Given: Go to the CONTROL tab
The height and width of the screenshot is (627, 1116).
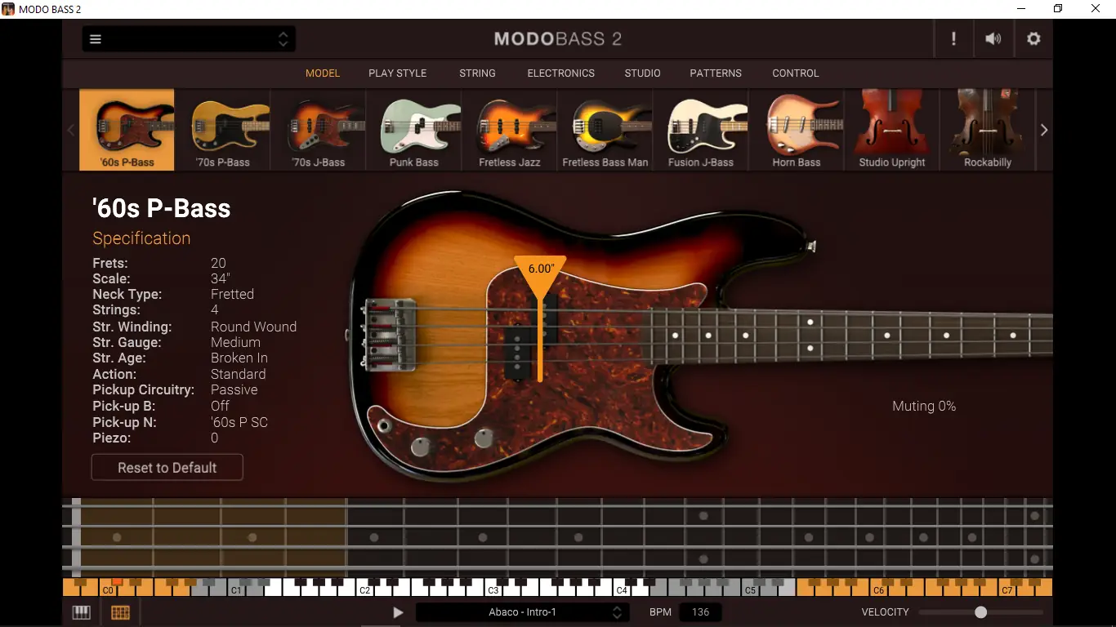Looking at the screenshot, I should click(x=796, y=73).
